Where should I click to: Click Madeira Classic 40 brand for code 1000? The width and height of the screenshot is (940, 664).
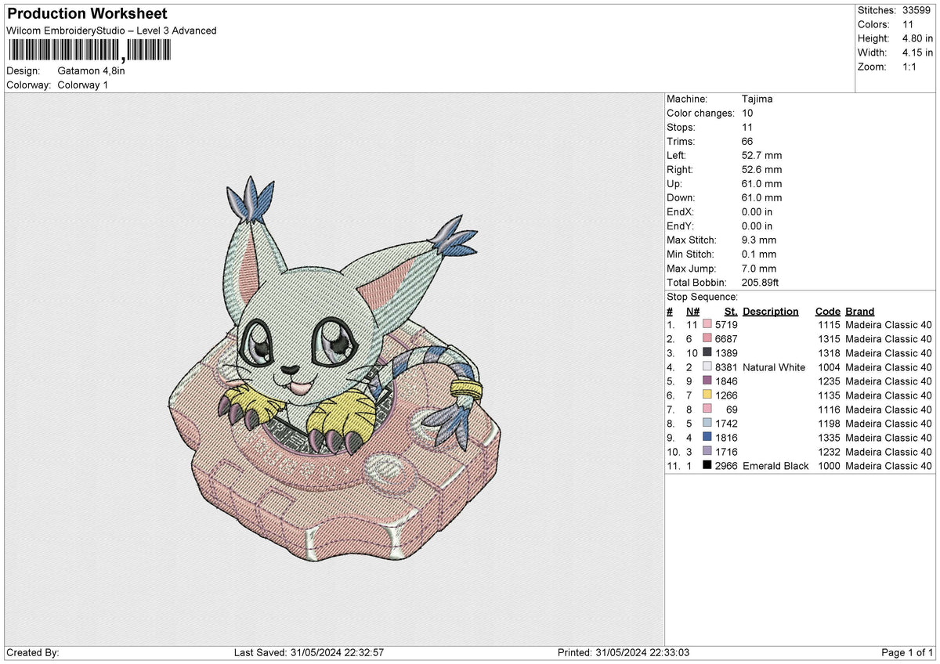(x=889, y=466)
